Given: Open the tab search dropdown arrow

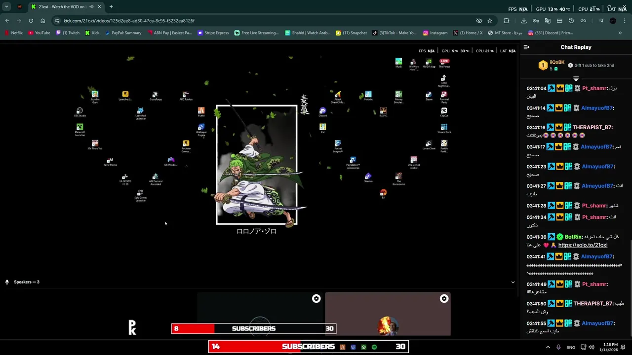Looking at the screenshot, I should 6,6.
